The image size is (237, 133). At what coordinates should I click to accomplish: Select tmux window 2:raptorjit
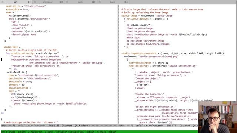pyautogui.click(x=35, y=132)
